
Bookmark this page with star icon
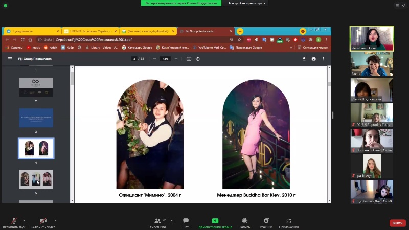[239, 40]
